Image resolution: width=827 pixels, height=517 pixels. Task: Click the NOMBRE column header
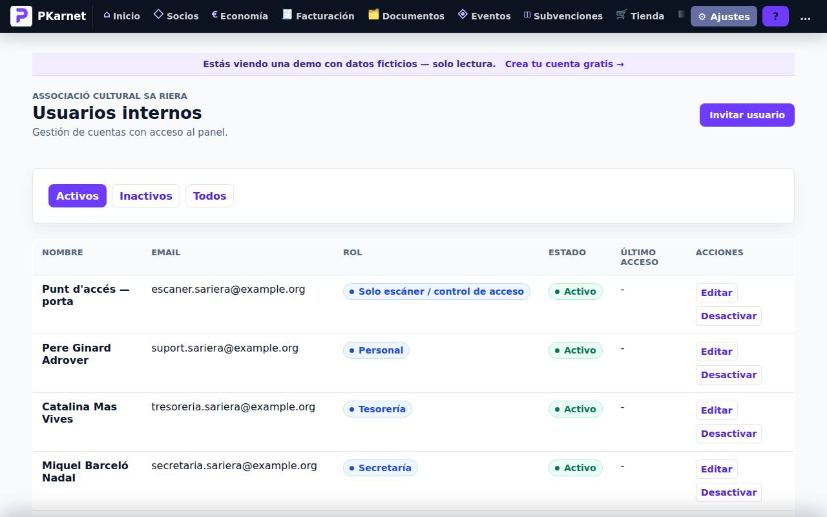pyautogui.click(x=63, y=253)
